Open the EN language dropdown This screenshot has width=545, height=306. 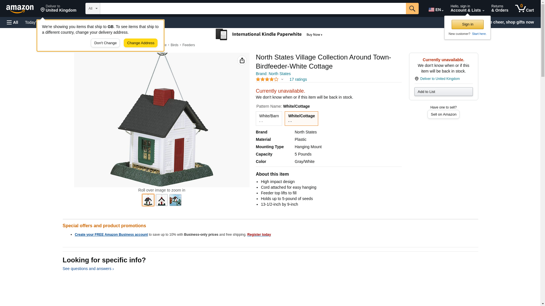(436, 10)
